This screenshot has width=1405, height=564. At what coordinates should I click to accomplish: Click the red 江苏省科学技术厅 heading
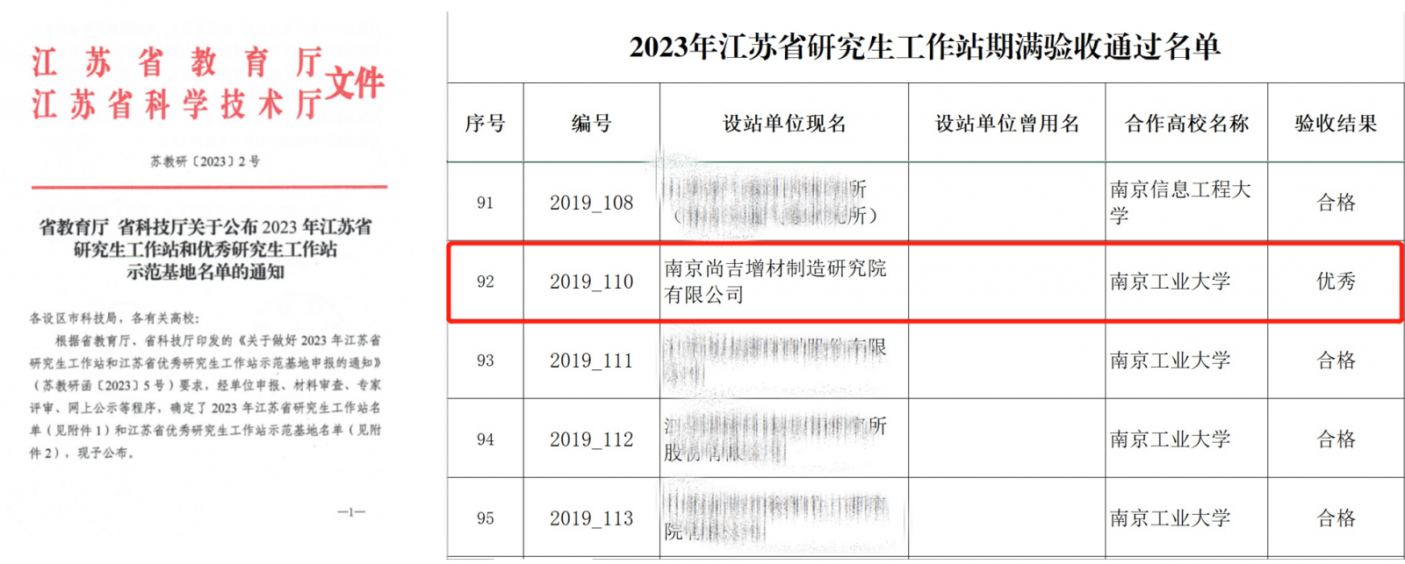click(x=178, y=104)
